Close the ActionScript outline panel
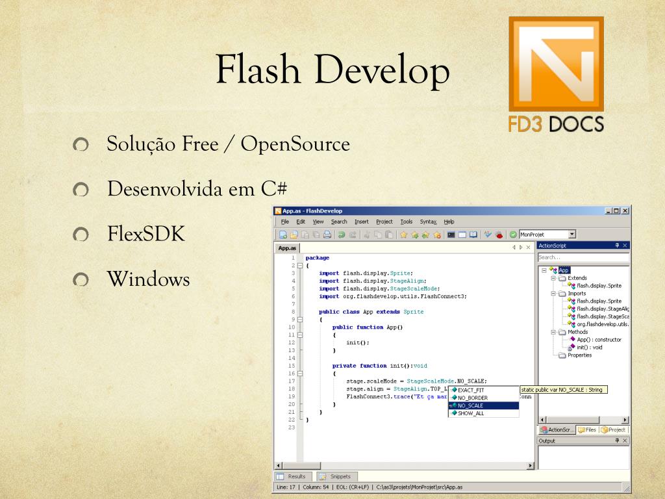The width and height of the screenshot is (665, 499). (625, 245)
